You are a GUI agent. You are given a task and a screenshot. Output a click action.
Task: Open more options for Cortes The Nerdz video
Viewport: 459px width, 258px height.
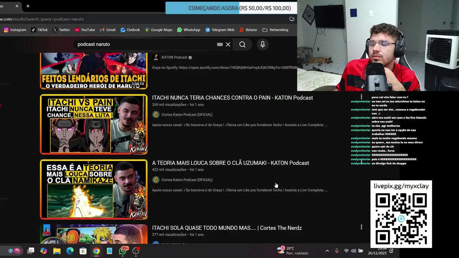[x=361, y=227]
